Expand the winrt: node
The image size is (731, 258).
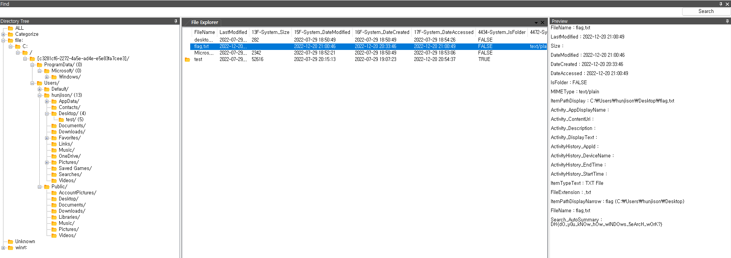pyautogui.click(x=3, y=248)
